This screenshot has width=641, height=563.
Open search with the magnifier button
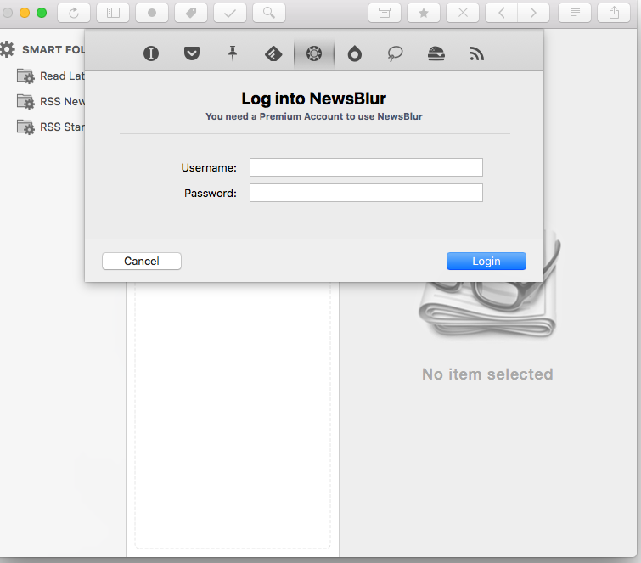269,13
